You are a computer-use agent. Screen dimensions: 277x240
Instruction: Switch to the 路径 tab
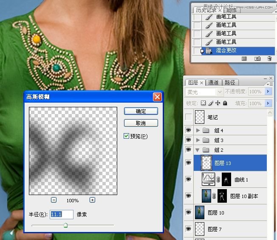[x=230, y=83]
